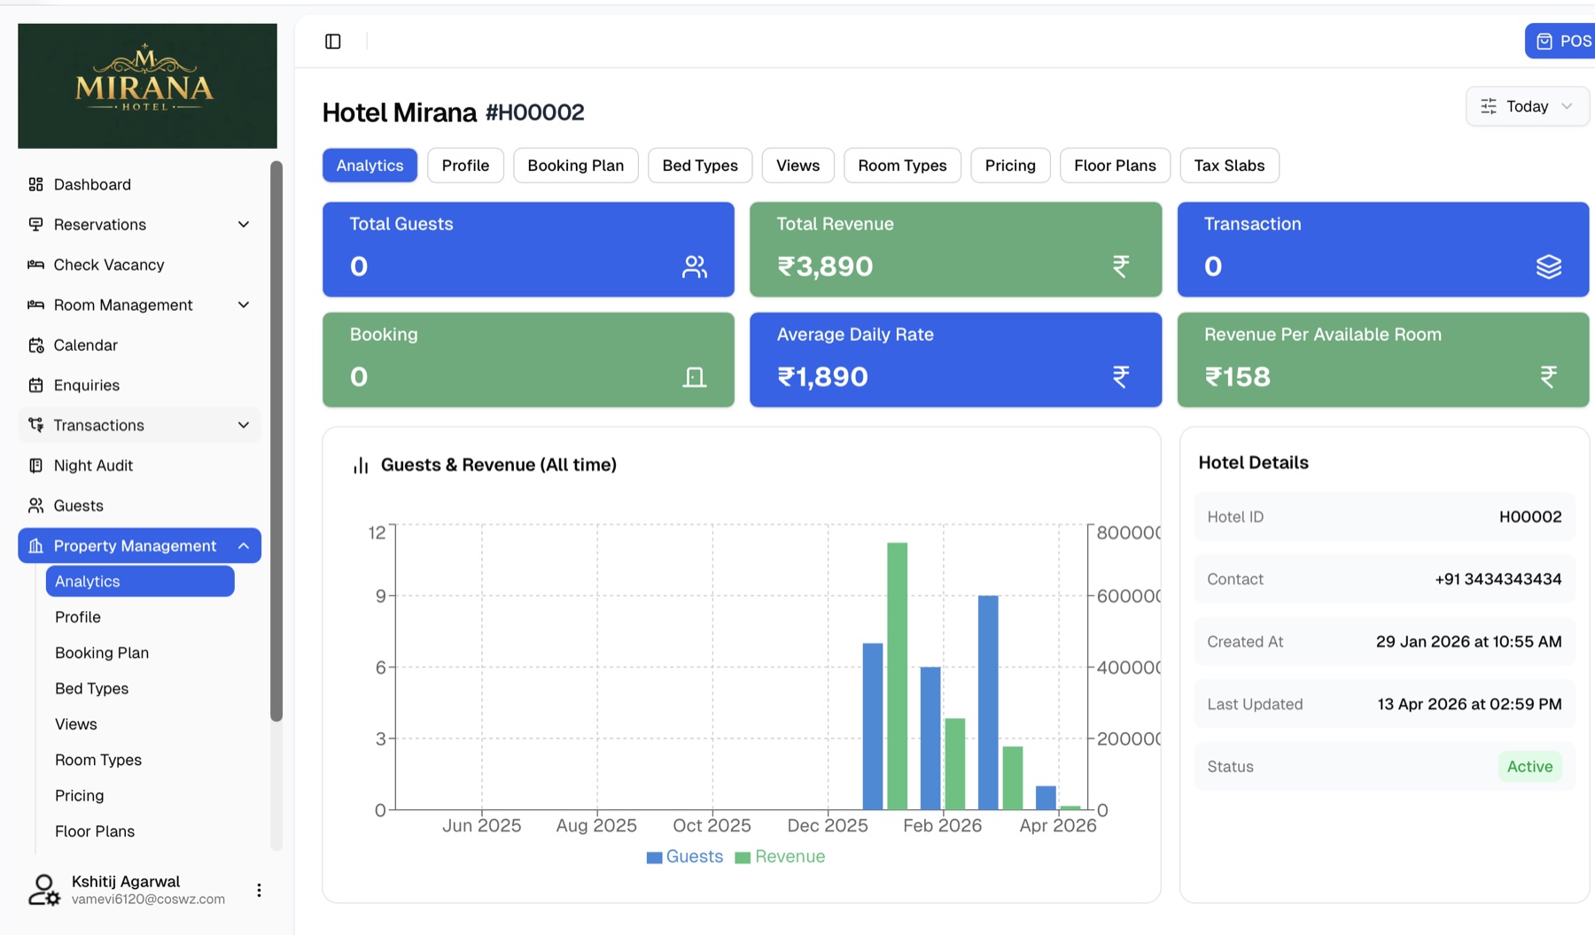1595x935 pixels.
Task: Open the Tax Slabs tab
Action: click(x=1229, y=166)
